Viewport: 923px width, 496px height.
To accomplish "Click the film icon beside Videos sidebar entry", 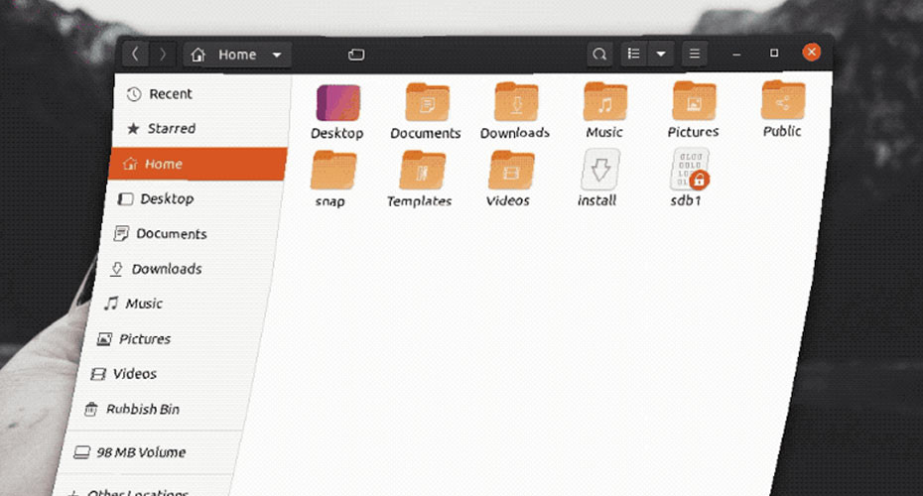I will (97, 374).
